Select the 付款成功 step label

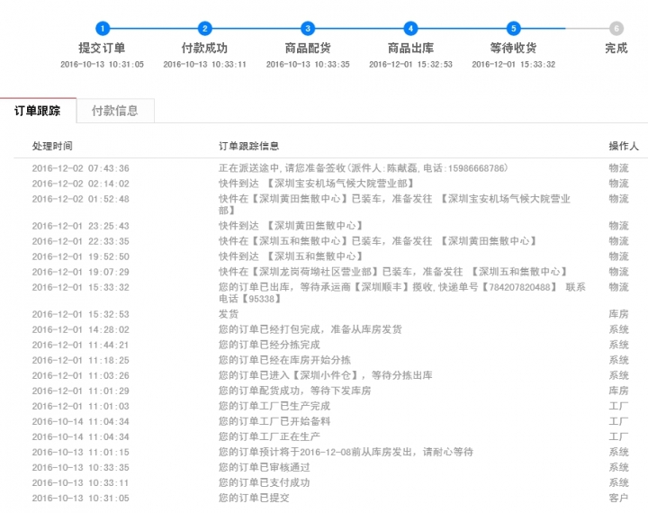click(204, 48)
